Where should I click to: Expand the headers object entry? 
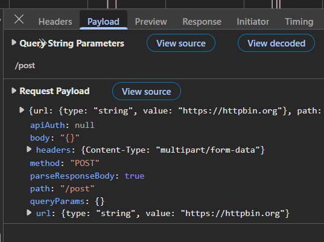[x=29, y=149]
